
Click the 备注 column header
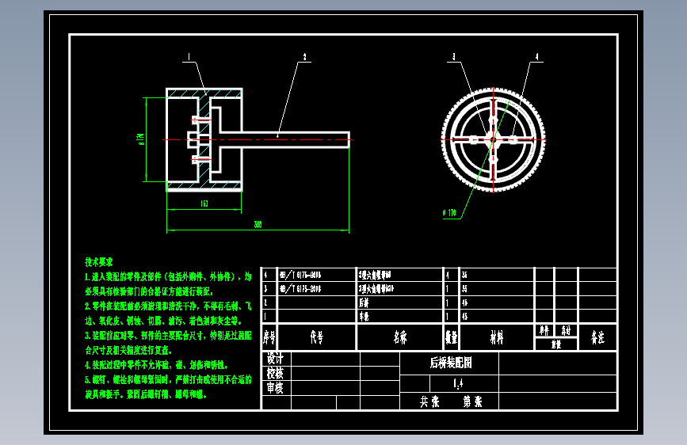tap(597, 337)
